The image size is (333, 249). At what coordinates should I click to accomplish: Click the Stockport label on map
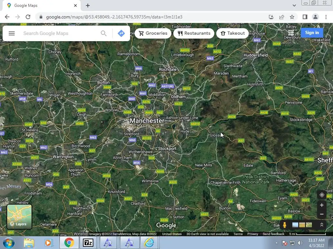(x=167, y=148)
